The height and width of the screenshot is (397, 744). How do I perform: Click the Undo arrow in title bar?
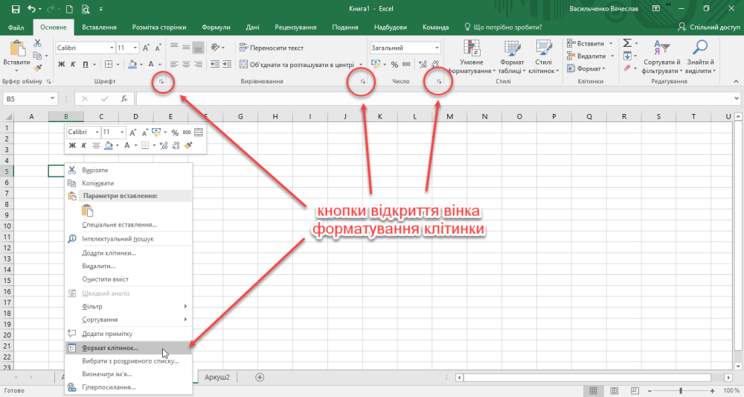pyautogui.click(x=32, y=9)
